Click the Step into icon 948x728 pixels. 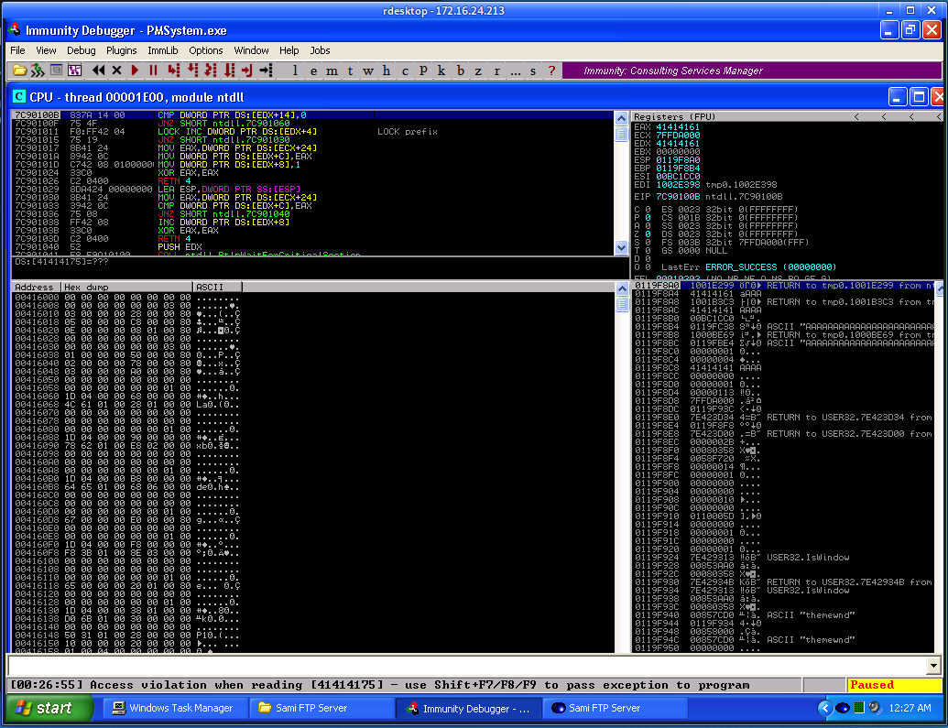[174, 71]
